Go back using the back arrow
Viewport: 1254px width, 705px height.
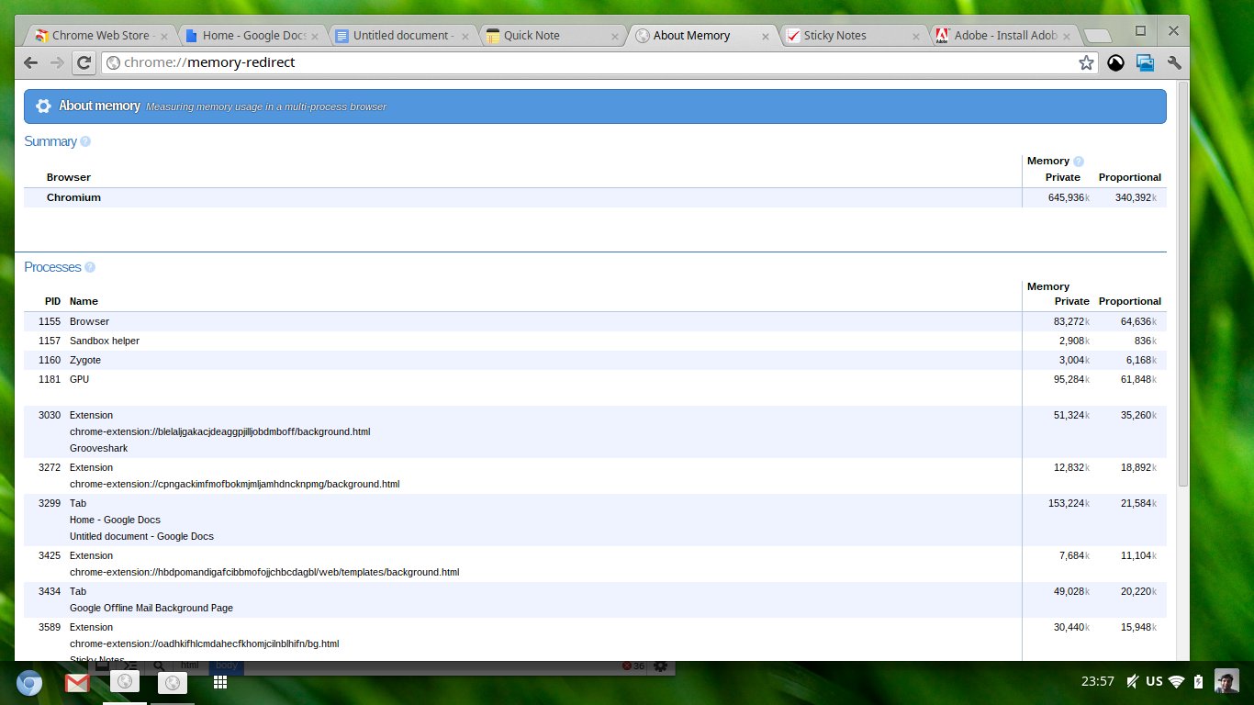(x=31, y=62)
